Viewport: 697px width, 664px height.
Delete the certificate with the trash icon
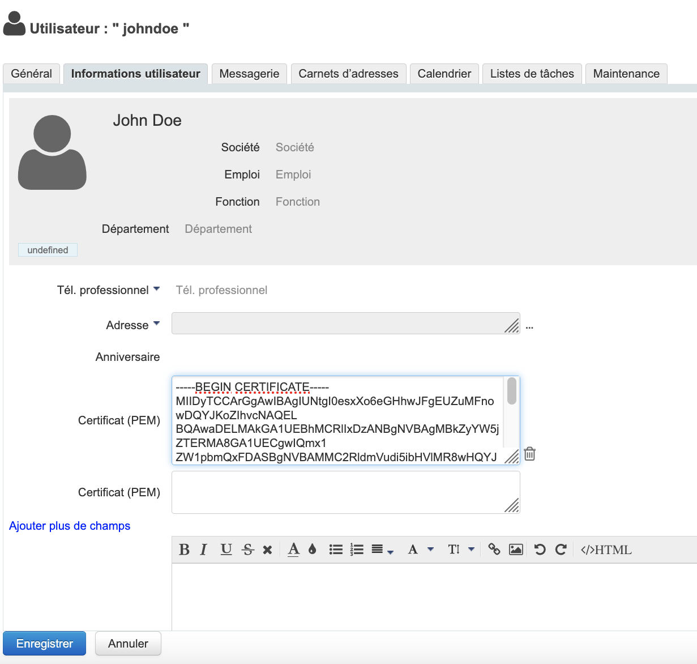(529, 454)
